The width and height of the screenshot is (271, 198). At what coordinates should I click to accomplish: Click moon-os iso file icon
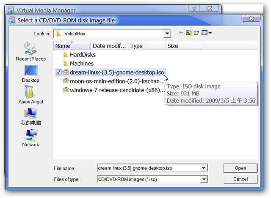tap(66, 81)
